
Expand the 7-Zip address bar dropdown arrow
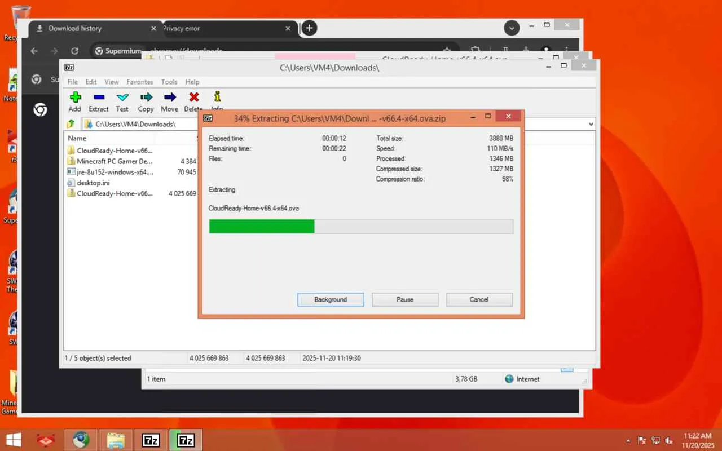click(591, 124)
